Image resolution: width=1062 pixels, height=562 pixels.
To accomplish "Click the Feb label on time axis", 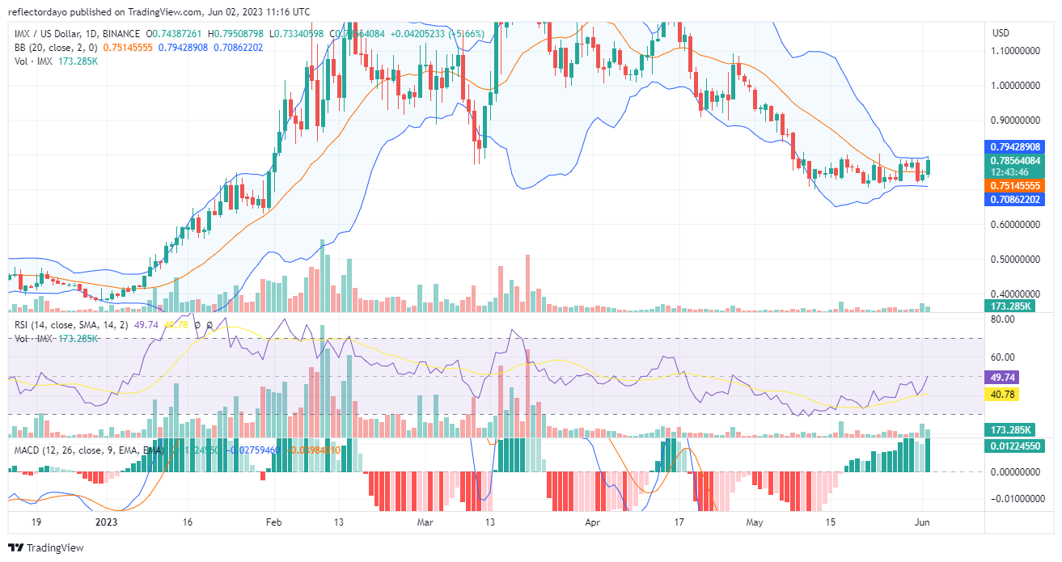I will pyautogui.click(x=276, y=522).
